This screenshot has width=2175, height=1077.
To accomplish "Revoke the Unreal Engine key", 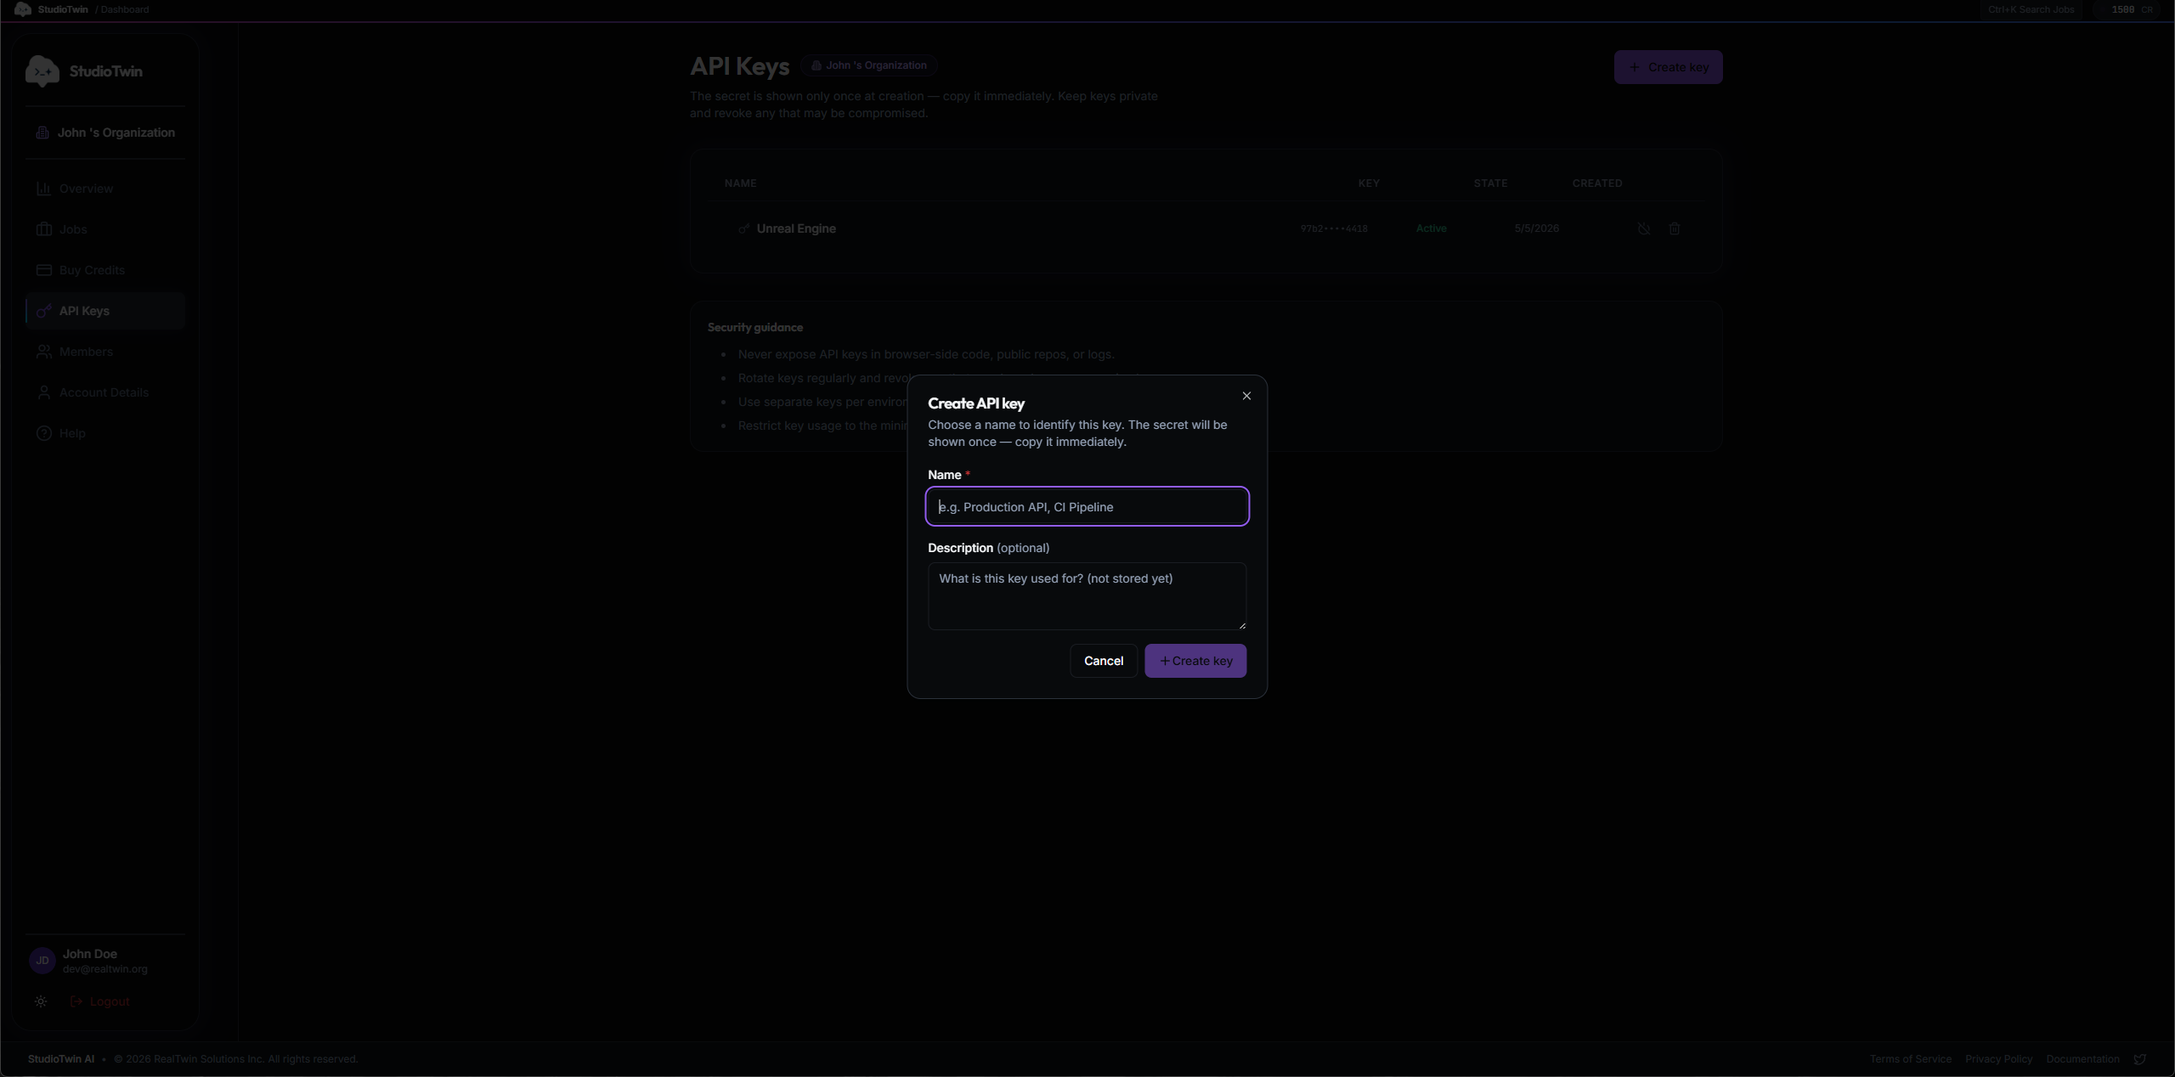I will (1644, 228).
